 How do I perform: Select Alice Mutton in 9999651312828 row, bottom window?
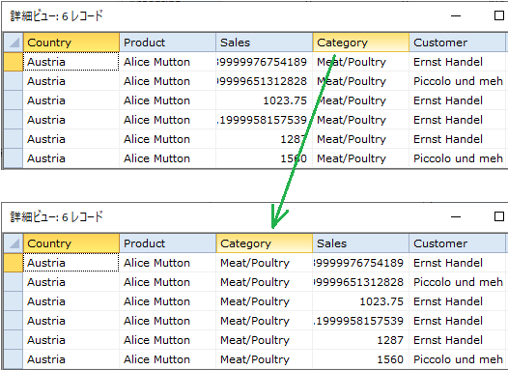tap(168, 282)
